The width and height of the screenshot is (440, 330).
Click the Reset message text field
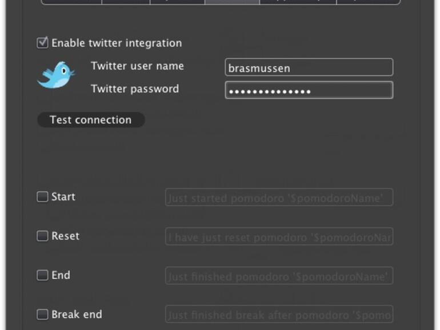pos(279,236)
